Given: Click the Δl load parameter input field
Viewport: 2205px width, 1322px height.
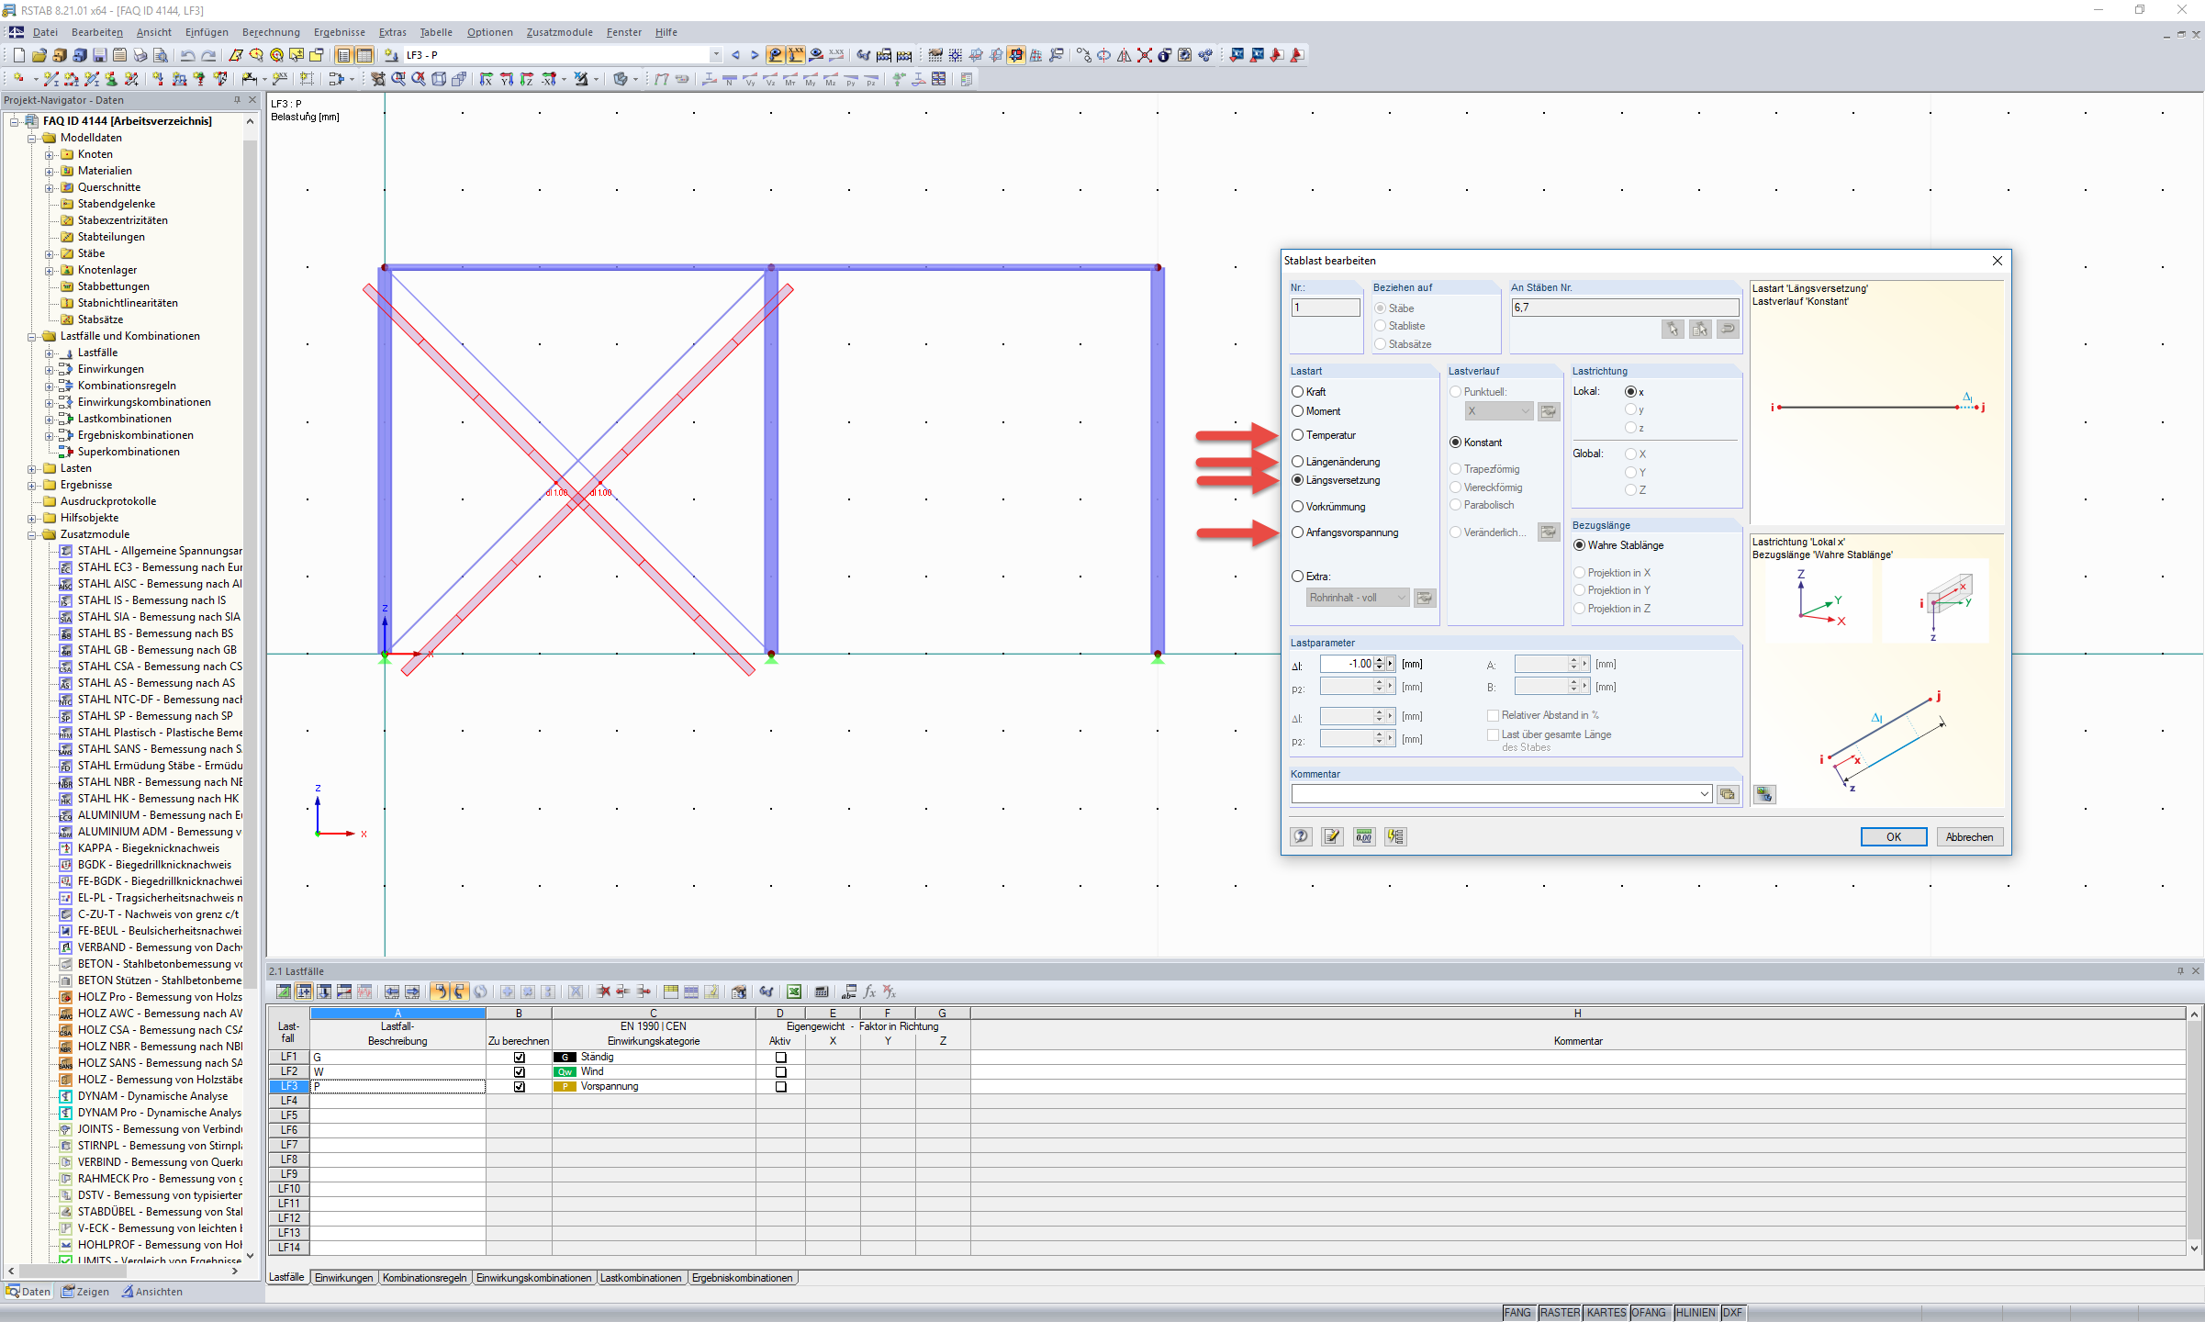Looking at the screenshot, I should point(1347,664).
